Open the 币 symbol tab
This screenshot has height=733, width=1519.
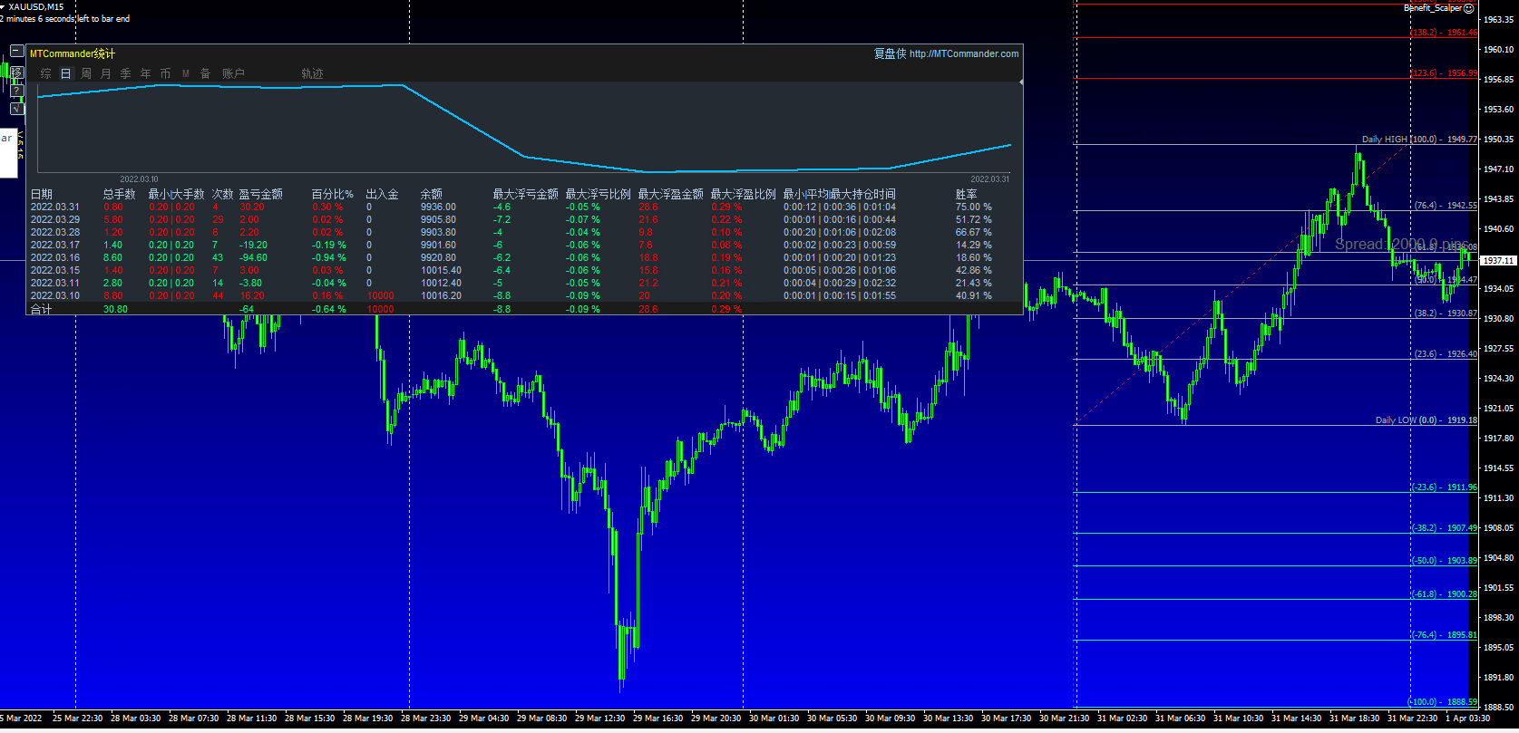(166, 73)
